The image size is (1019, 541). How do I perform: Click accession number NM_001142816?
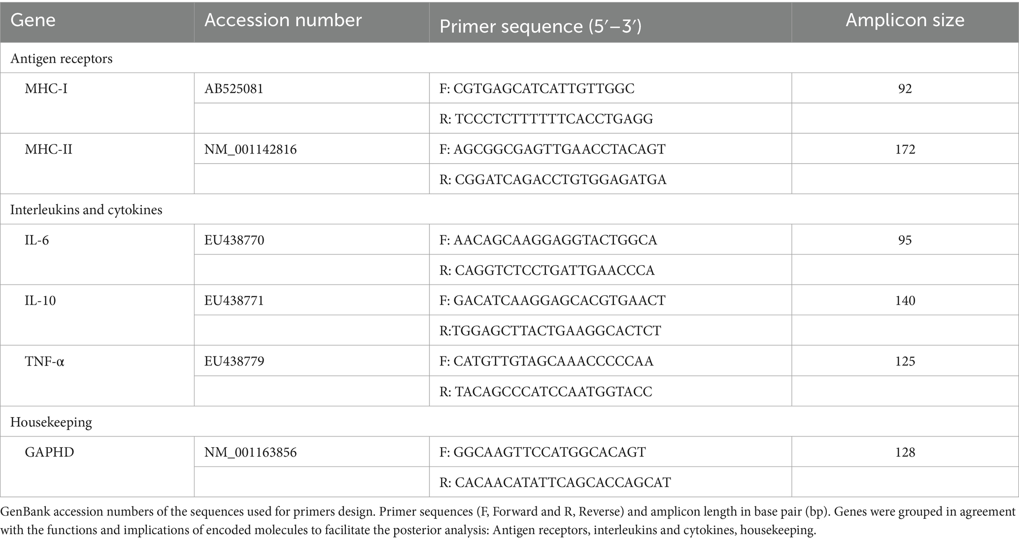click(x=251, y=149)
